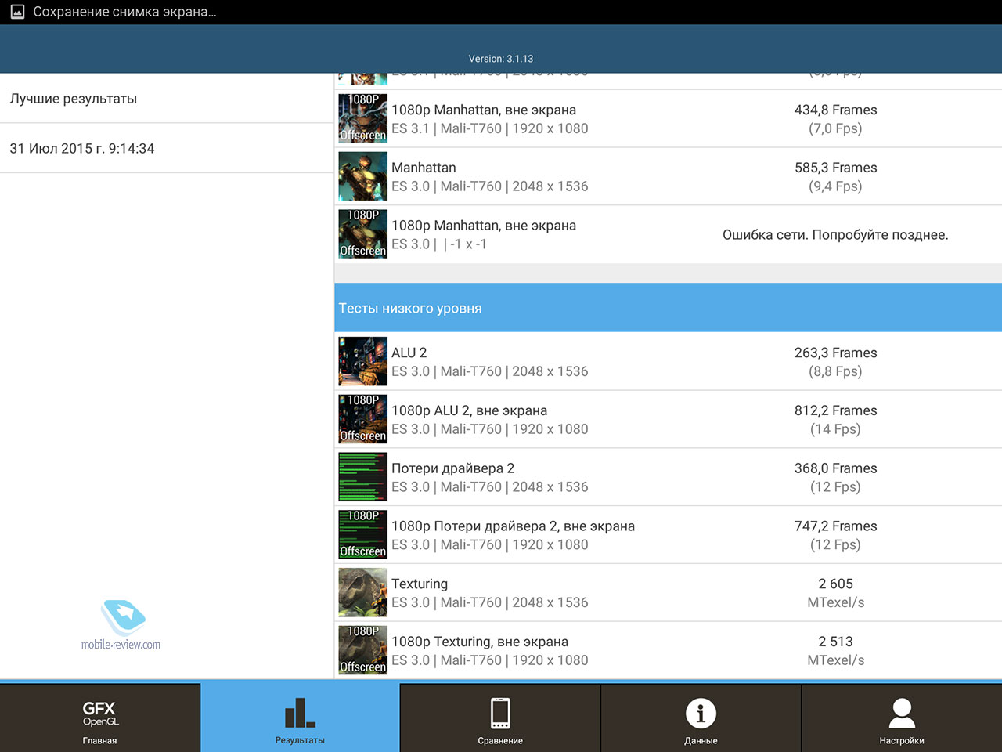
Task: Select the 1080p ALU 2, вне экрана title
Action: click(469, 410)
